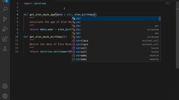The width and height of the screenshot is (179, 100).
Task: Select highlighted 'str' suggestion
Action: [x=115, y=19]
